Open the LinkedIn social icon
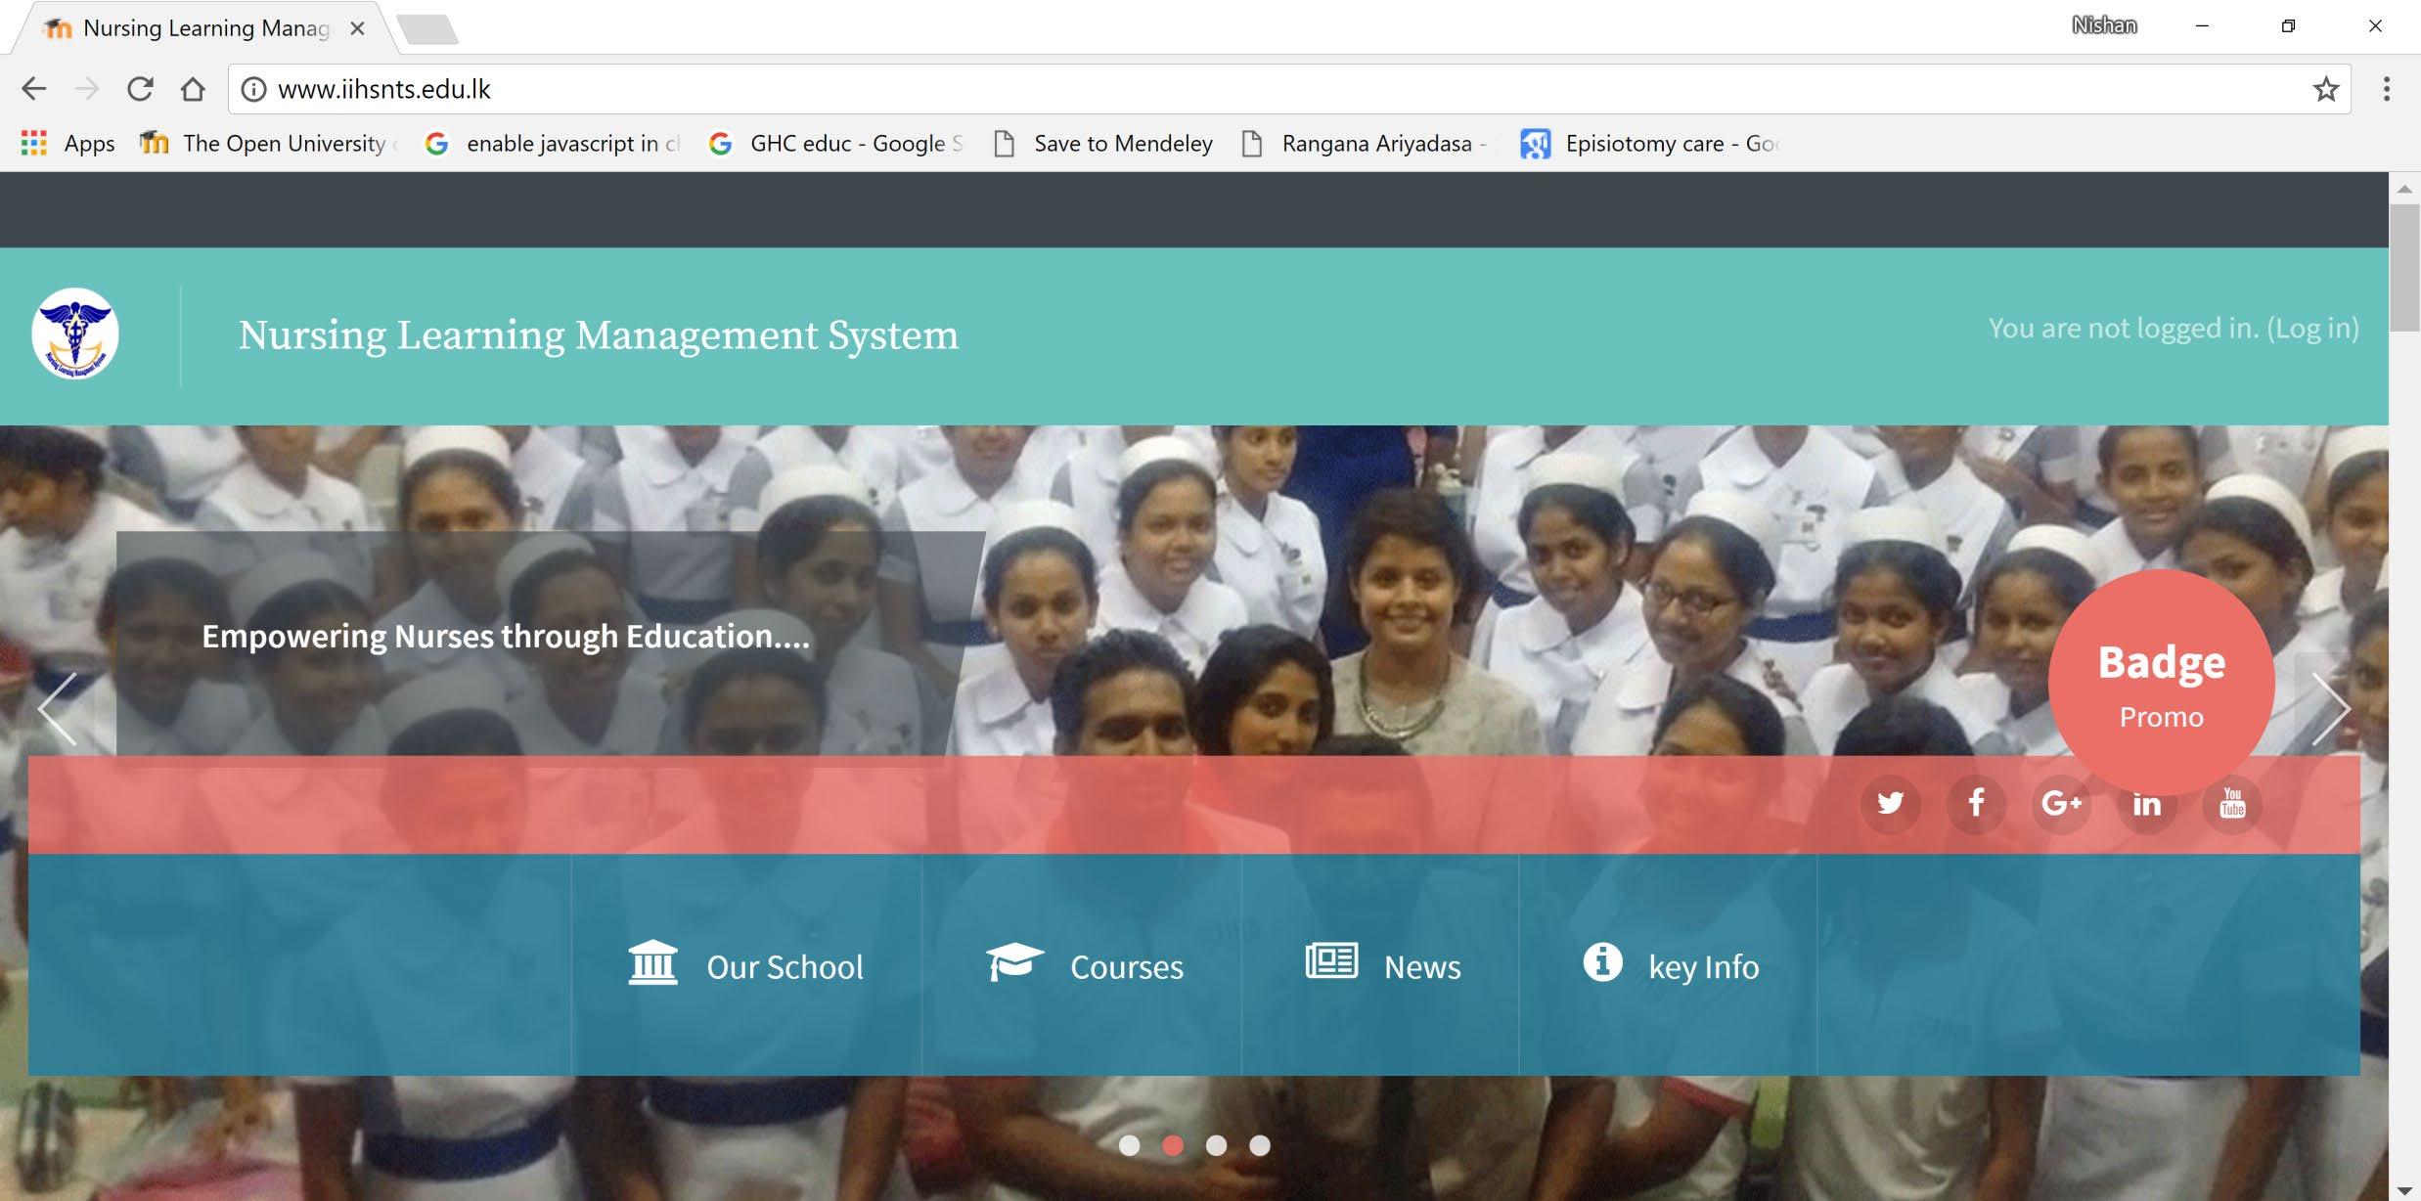 [2146, 804]
